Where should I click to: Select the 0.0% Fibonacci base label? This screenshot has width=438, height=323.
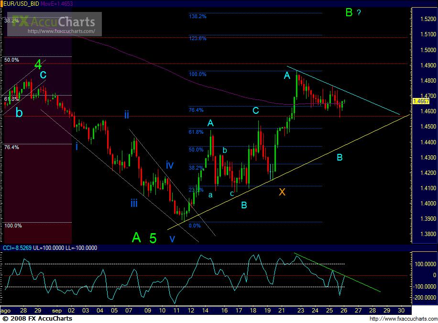coord(195,226)
